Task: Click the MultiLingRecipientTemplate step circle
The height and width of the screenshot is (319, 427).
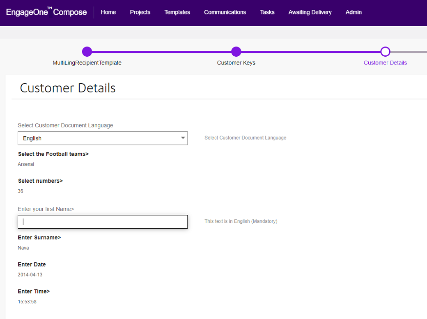Action: point(87,51)
